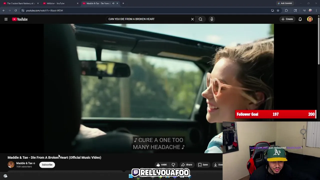This screenshot has width=320, height=180.
Task: Close the MrBallen - YouTube tab
Action: 77,3
